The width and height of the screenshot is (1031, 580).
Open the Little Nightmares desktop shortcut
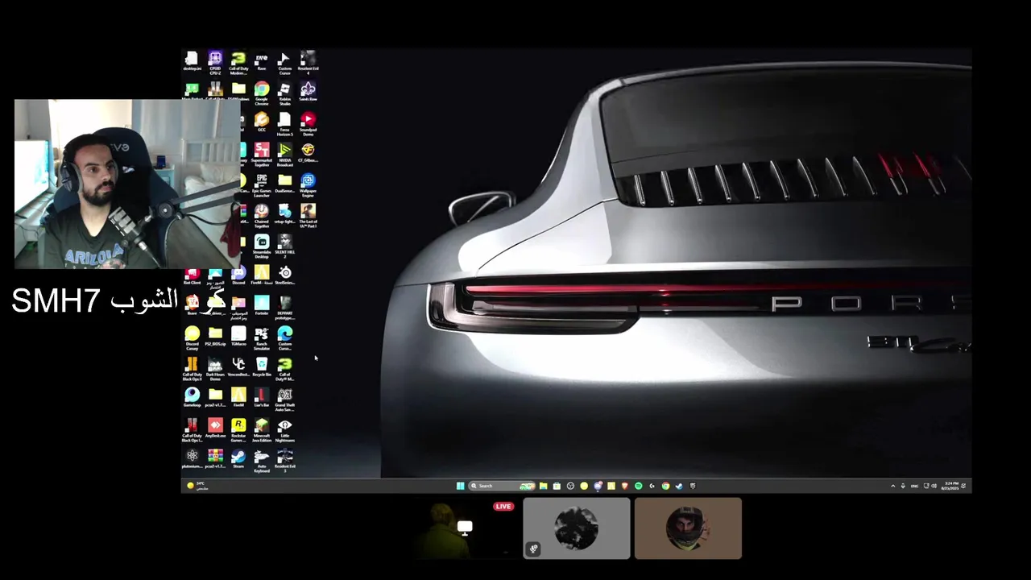pyautogui.click(x=285, y=430)
